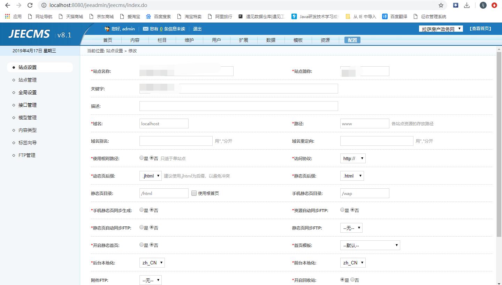Viewport: 502px width, 285px height.
Task: Click the 描述 input field
Action: click(238, 106)
